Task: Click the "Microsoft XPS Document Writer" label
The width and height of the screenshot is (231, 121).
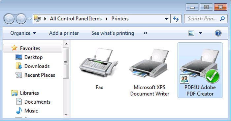Action: (x=149, y=91)
